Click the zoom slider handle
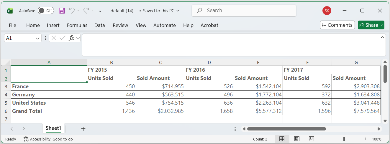The image size is (390, 144). click(344, 139)
